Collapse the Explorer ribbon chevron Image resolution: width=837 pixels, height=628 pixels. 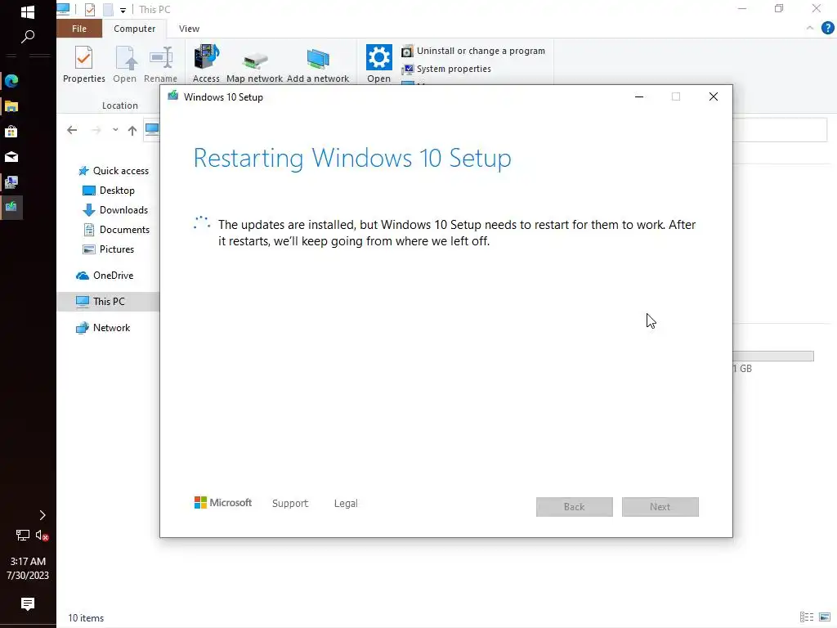click(810, 29)
